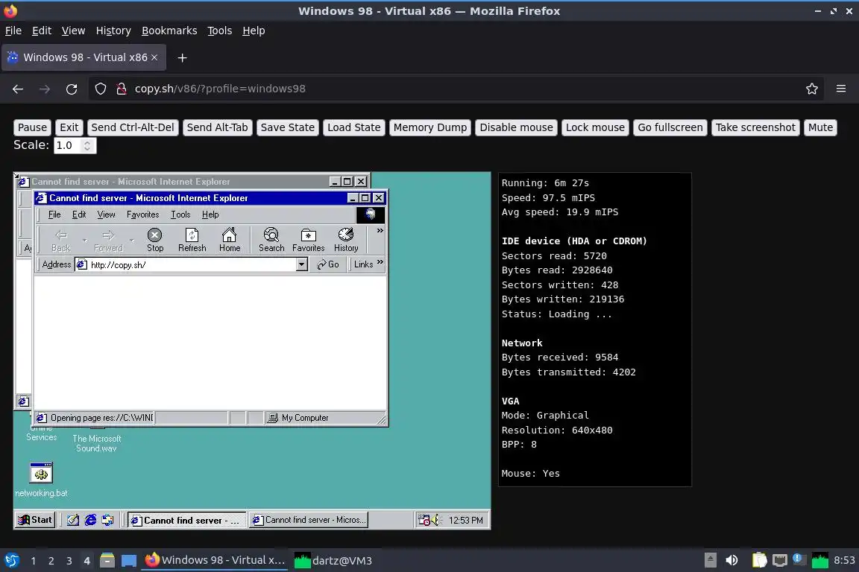Viewport: 859px width, 572px height.
Task: Open History pane in Internet Explorer
Action: tap(346, 241)
